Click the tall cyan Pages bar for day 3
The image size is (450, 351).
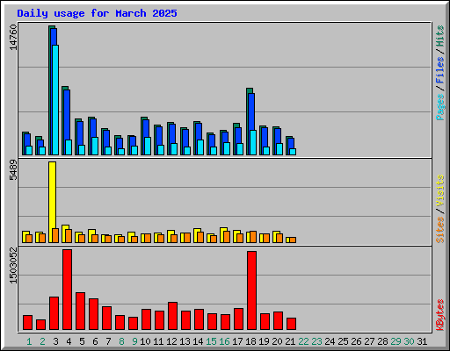(55, 100)
